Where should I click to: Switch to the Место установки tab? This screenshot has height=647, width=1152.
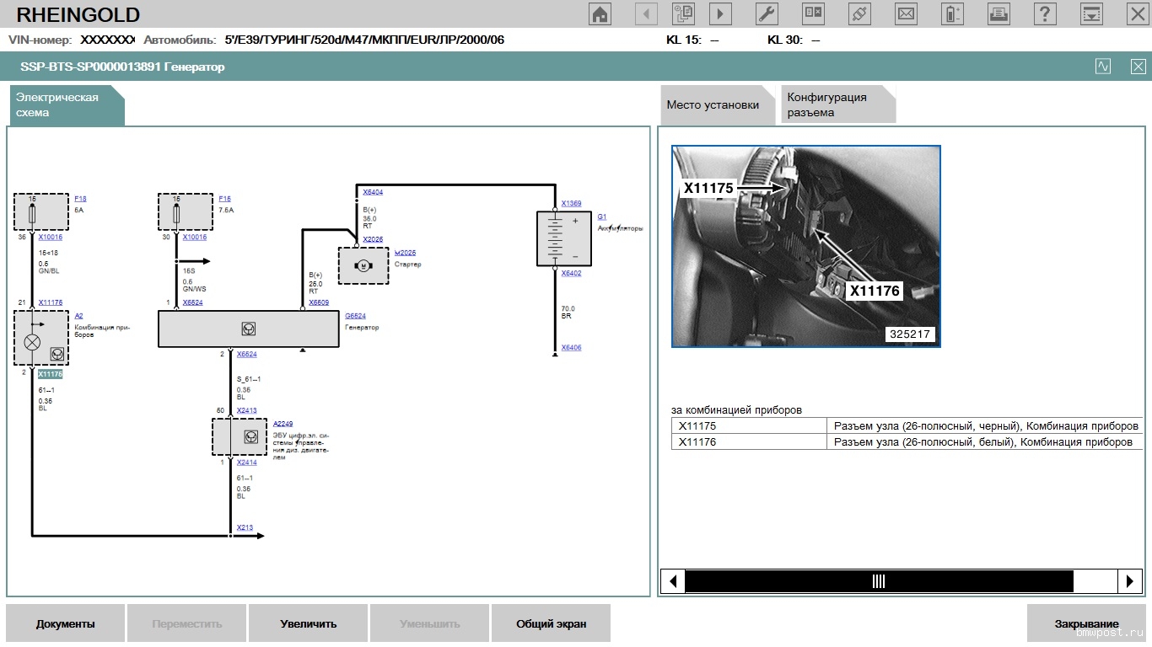713,105
